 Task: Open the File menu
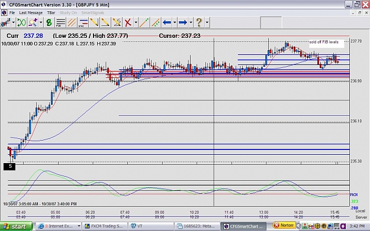(x=12, y=13)
